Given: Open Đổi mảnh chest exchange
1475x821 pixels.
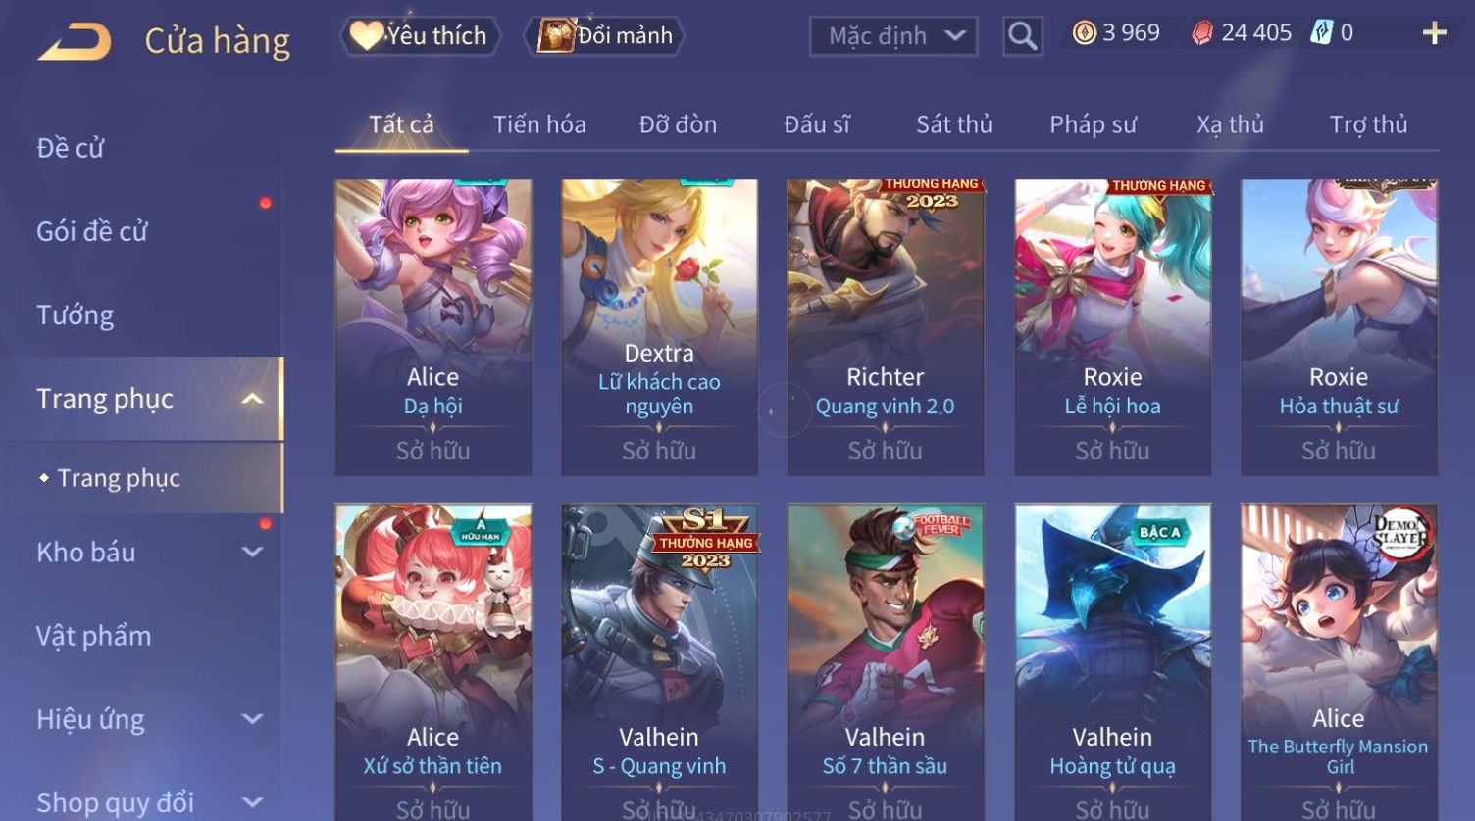Looking at the screenshot, I should click(x=604, y=36).
